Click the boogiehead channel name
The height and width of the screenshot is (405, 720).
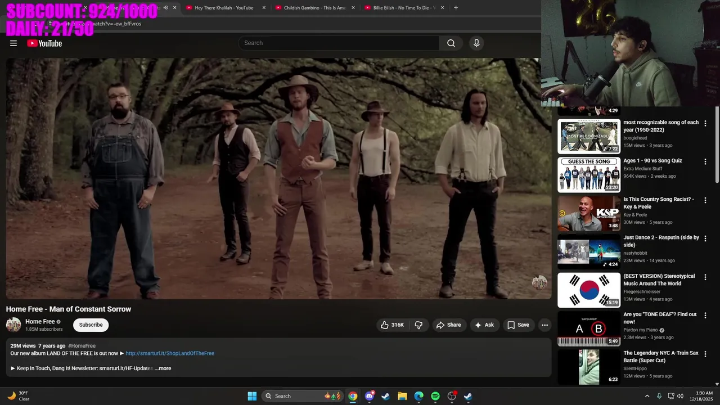[x=635, y=138]
